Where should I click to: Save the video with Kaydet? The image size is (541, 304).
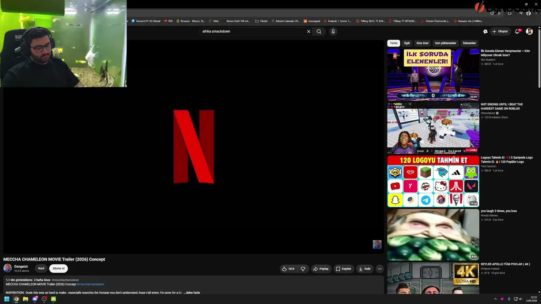tap(344, 269)
